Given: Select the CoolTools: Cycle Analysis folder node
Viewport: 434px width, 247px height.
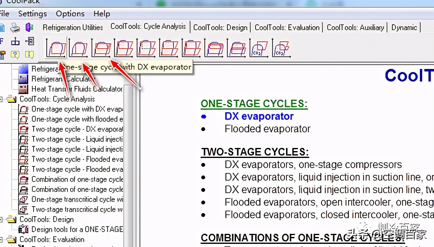Looking at the screenshot, I should click(x=51, y=99).
